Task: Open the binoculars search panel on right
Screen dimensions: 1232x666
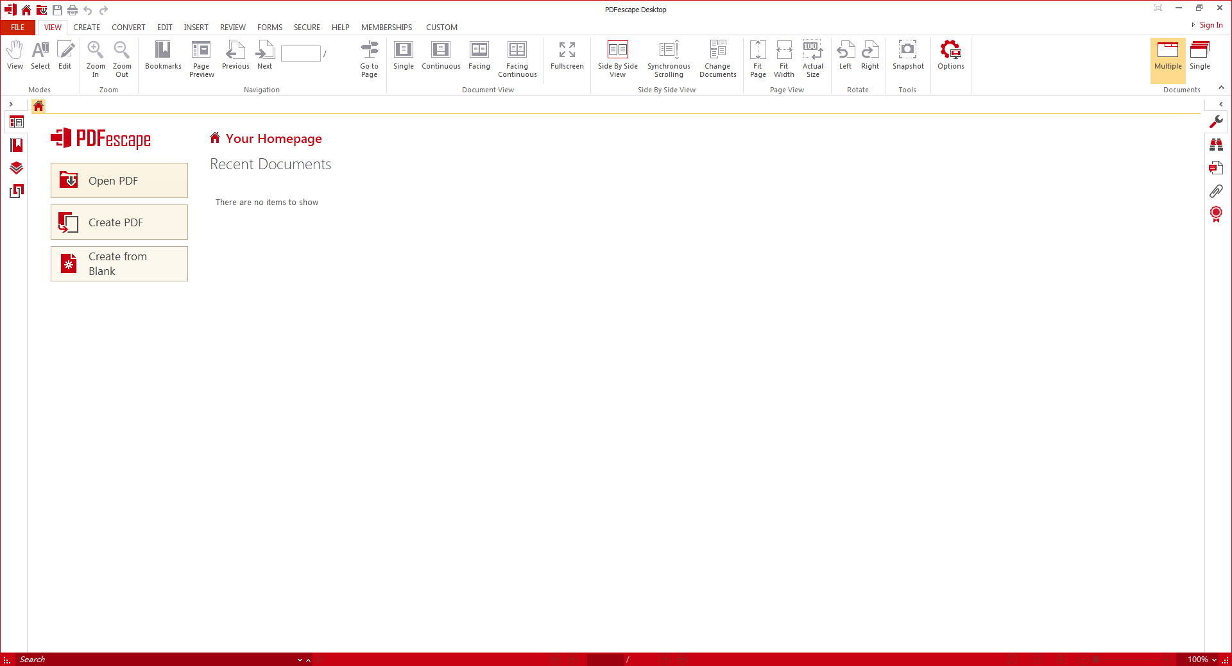Action: [1216, 145]
